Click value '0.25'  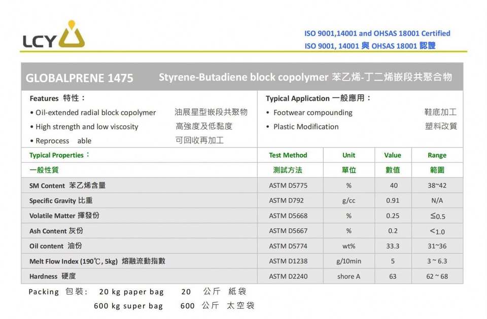[x=393, y=216]
